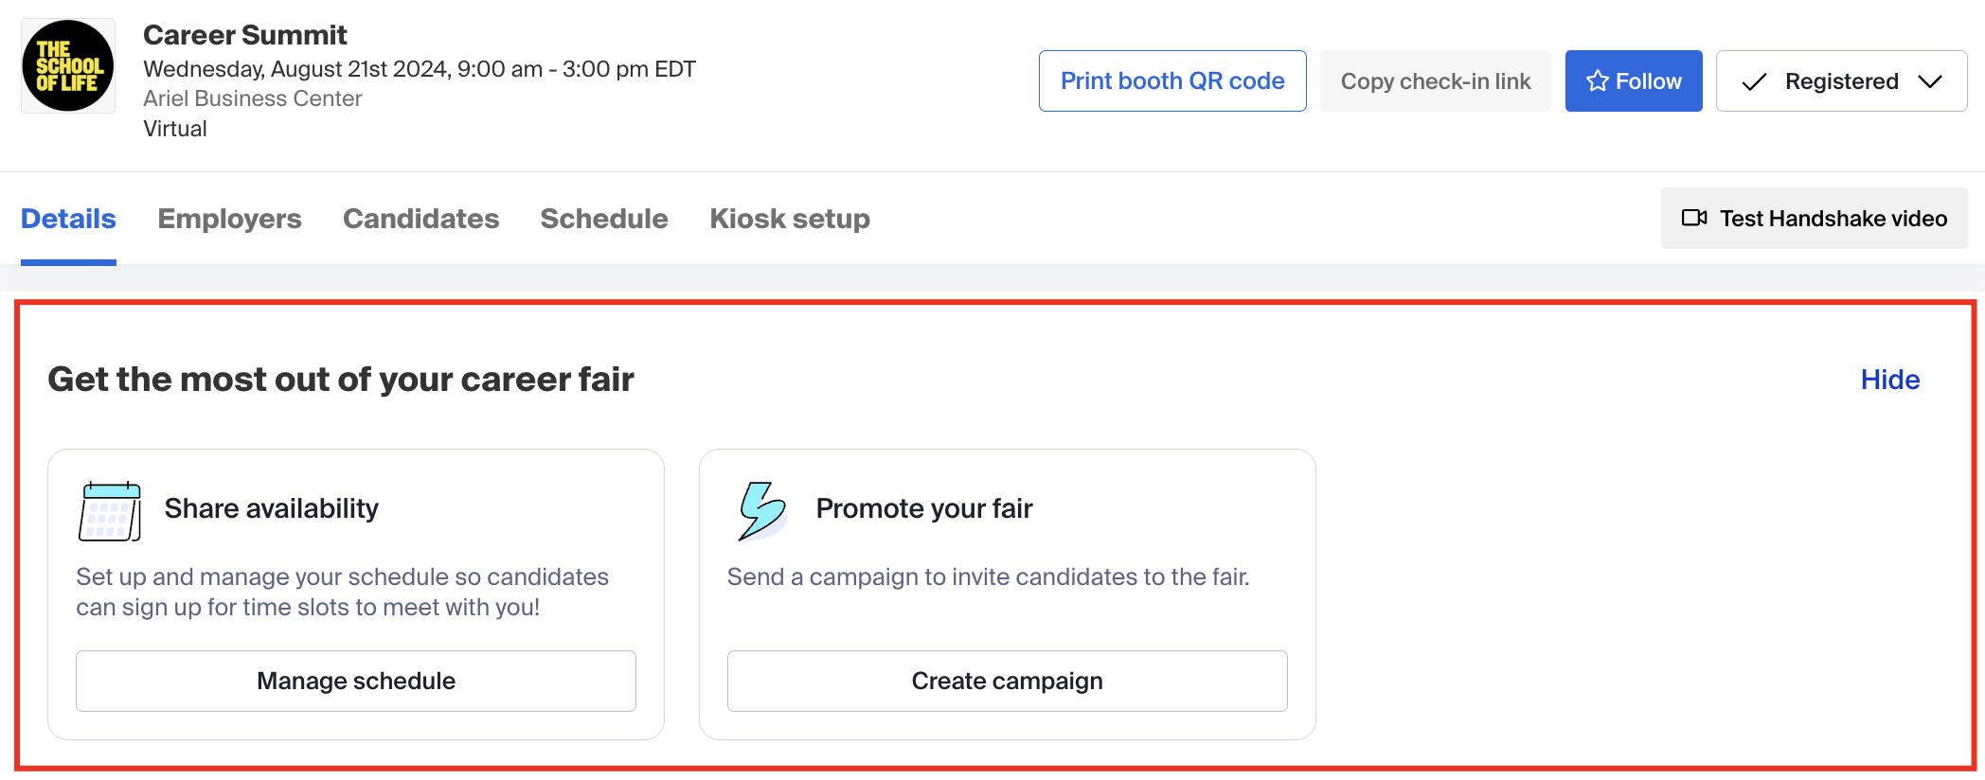Follow the Career Summit event

(x=1634, y=80)
